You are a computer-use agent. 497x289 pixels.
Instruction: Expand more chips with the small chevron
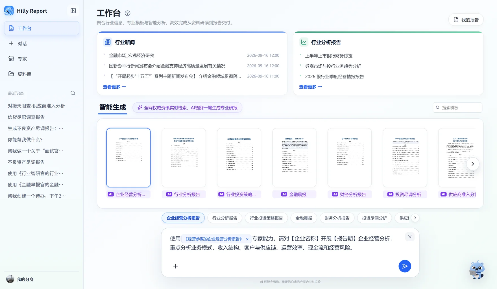(x=415, y=218)
